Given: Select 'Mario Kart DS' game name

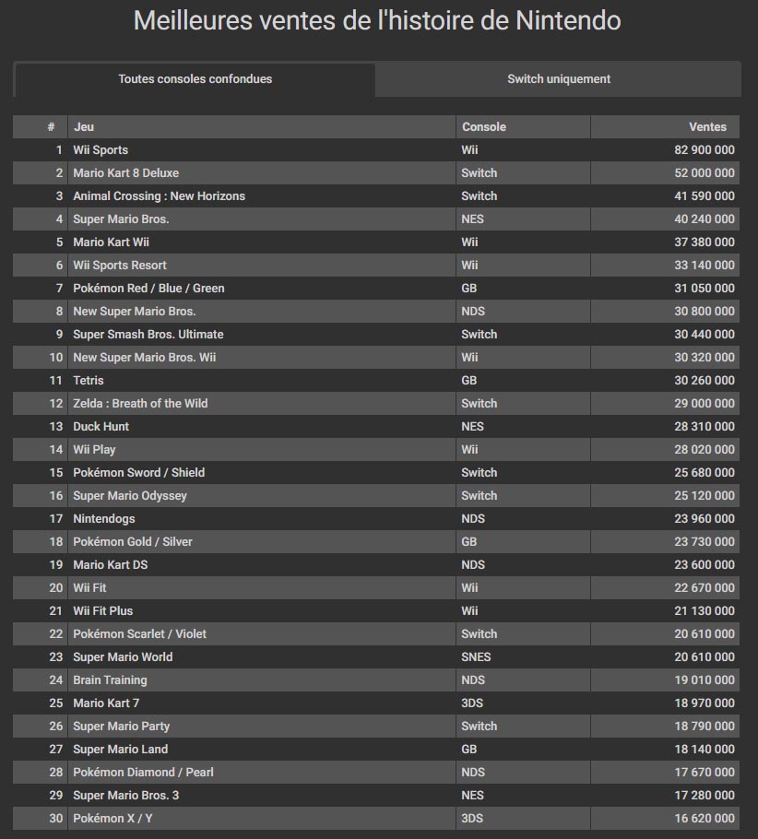Looking at the screenshot, I should tap(111, 564).
